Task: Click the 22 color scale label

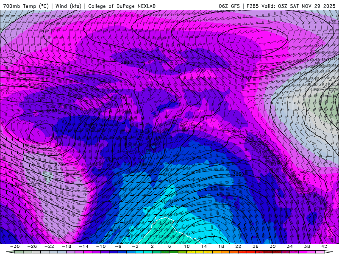Action: tap(238, 246)
